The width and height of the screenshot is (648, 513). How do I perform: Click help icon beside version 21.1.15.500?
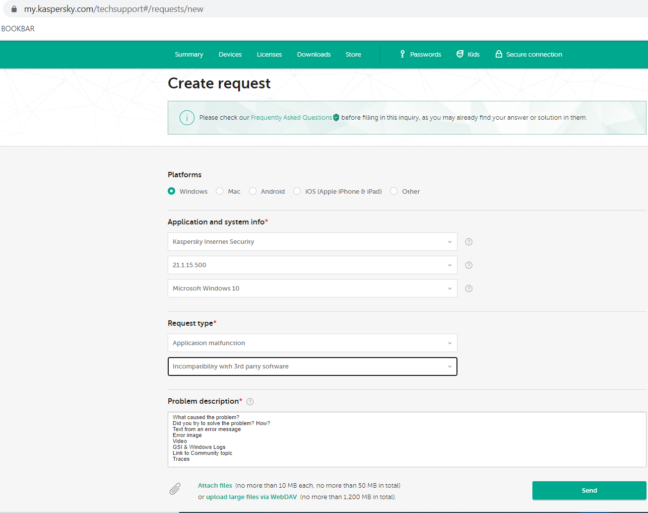[469, 265]
